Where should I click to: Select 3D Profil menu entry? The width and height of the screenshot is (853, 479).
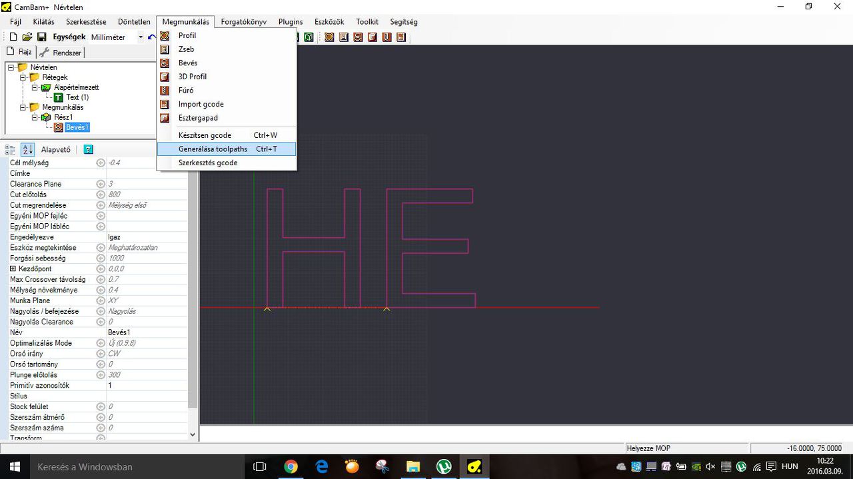[227, 77]
